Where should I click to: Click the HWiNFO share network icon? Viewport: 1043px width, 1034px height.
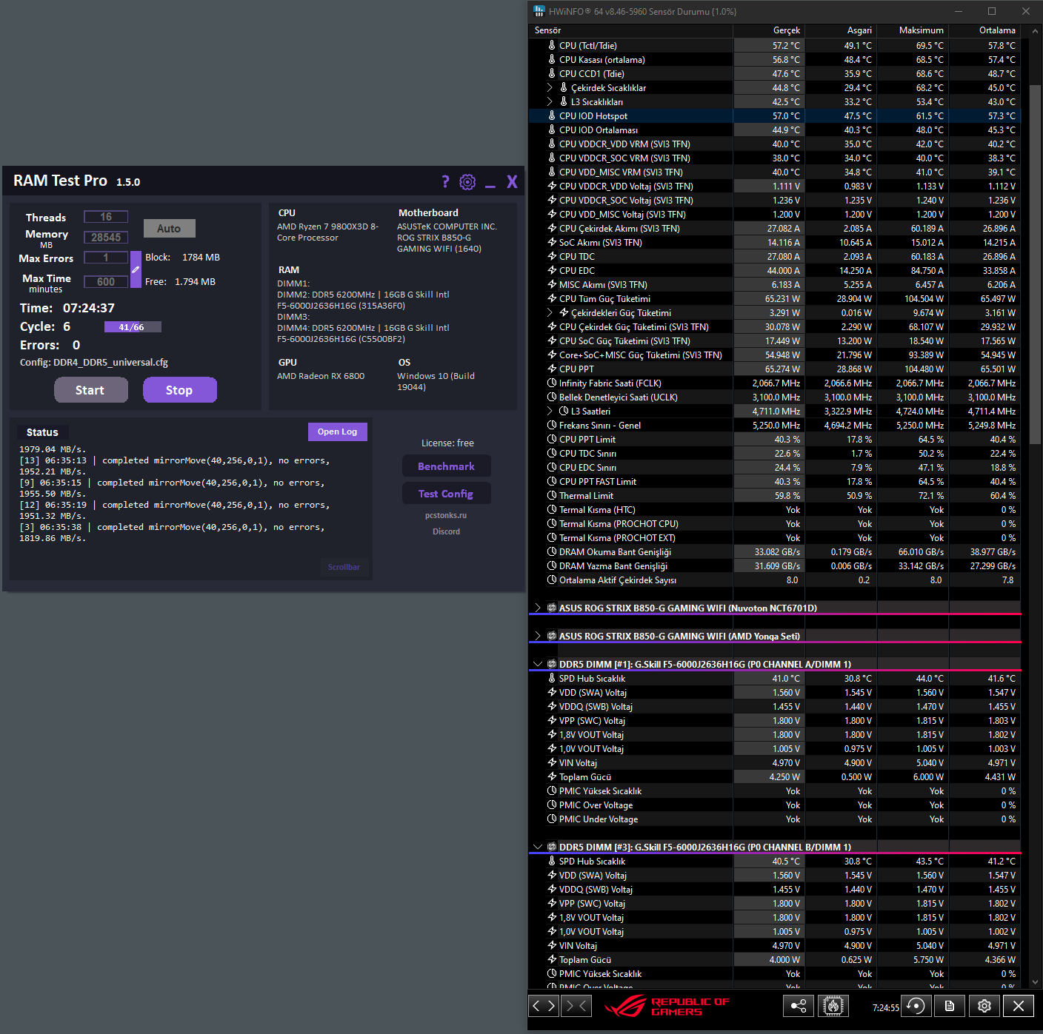[x=799, y=1005]
